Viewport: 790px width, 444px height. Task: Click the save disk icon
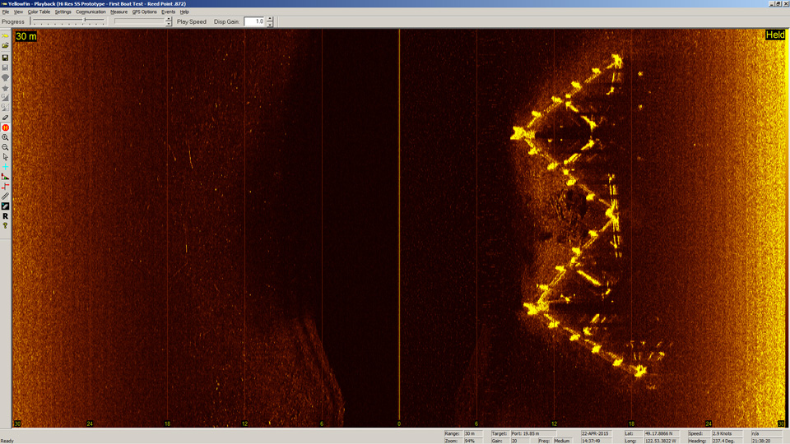(6, 58)
